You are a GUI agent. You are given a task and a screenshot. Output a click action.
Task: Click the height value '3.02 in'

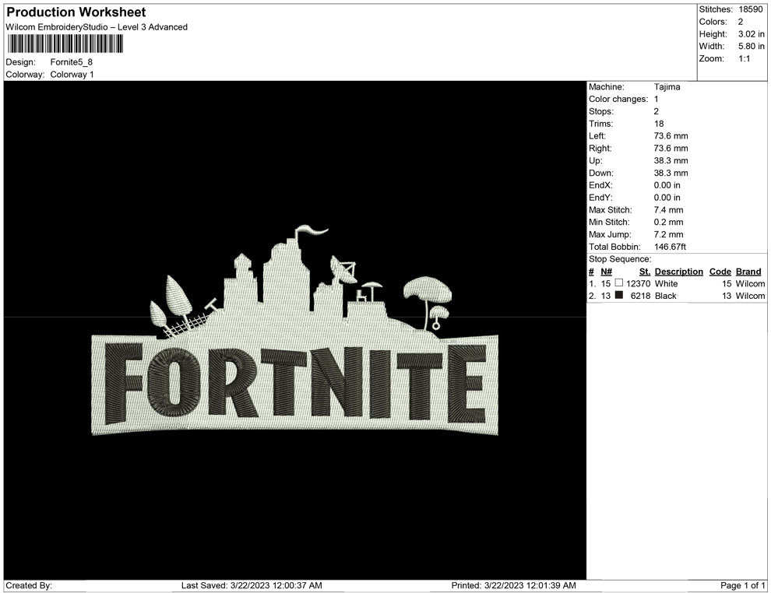[x=752, y=34]
